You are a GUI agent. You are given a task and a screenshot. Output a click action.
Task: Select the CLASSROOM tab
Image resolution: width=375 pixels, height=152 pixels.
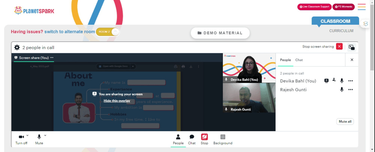(x=335, y=21)
